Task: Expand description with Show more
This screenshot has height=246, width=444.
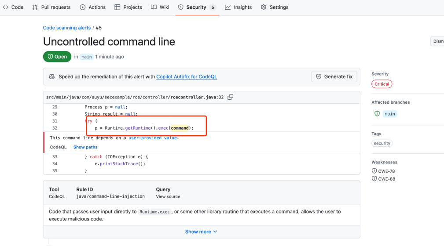Action: pos(202,232)
